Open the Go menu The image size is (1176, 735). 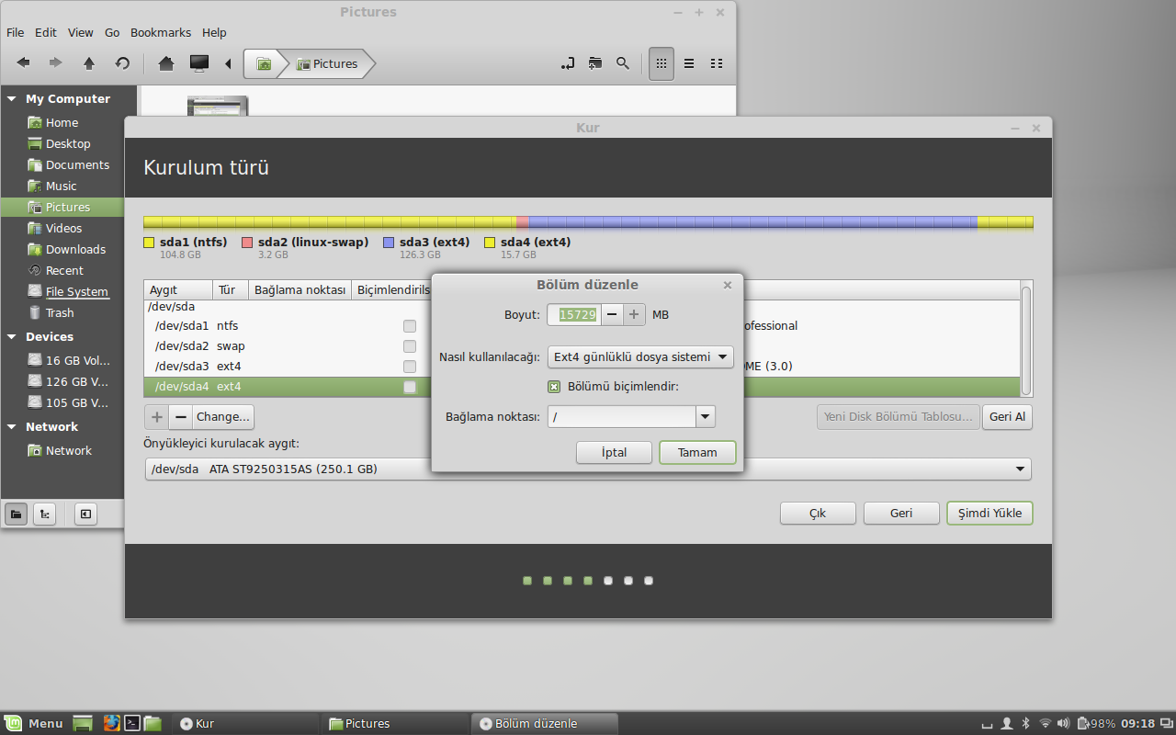tap(112, 32)
